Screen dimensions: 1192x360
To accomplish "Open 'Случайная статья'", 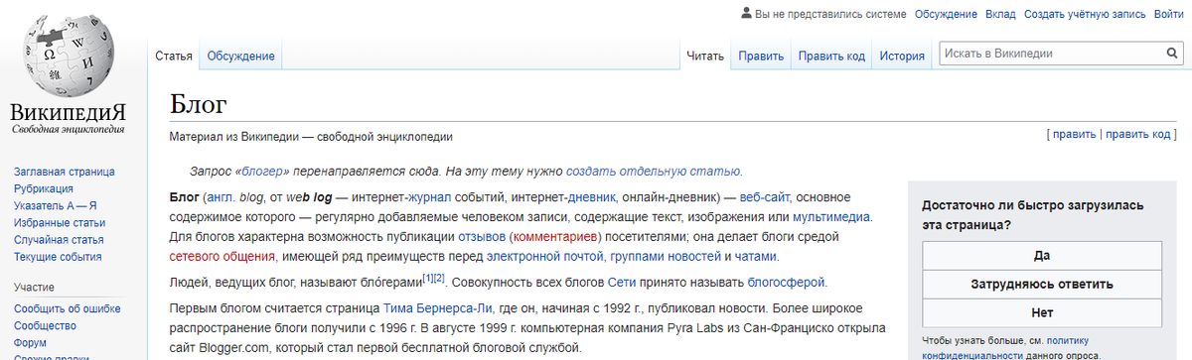I will [x=59, y=239].
